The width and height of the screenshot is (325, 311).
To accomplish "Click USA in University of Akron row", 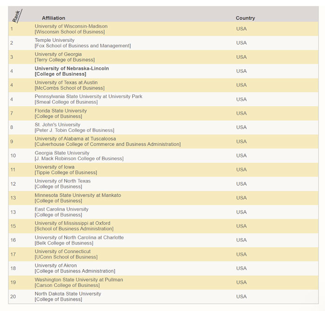I will tap(241, 268).
